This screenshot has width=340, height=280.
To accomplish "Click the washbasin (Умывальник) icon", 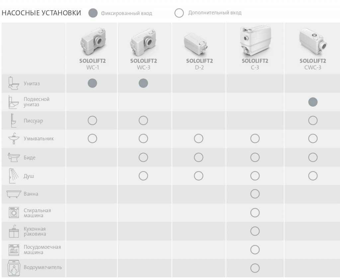I will [x=14, y=139].
